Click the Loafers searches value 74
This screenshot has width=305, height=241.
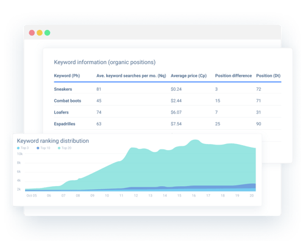coord(99,112)
